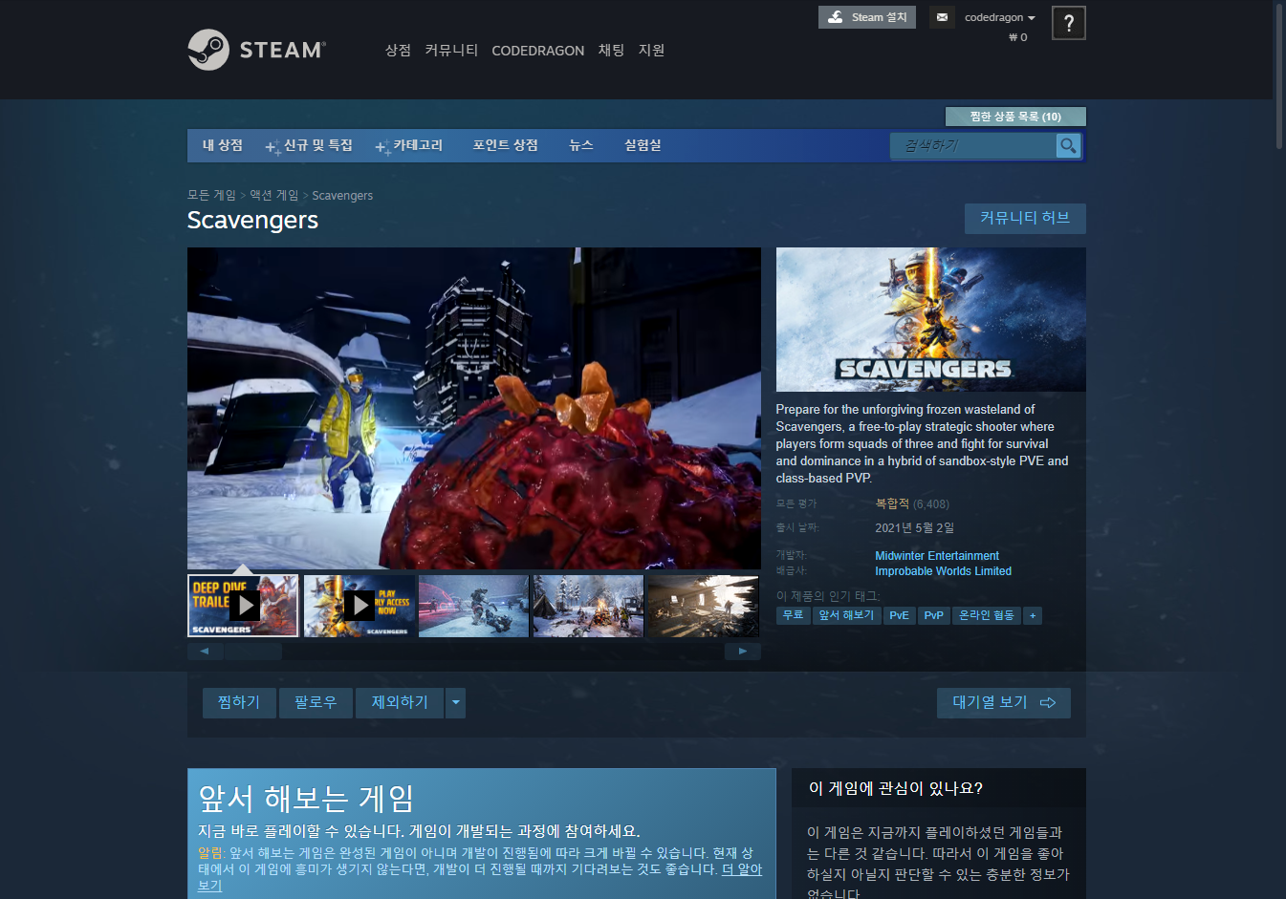Click the thumbnail strip scrollbar handle

pos(252,651)
